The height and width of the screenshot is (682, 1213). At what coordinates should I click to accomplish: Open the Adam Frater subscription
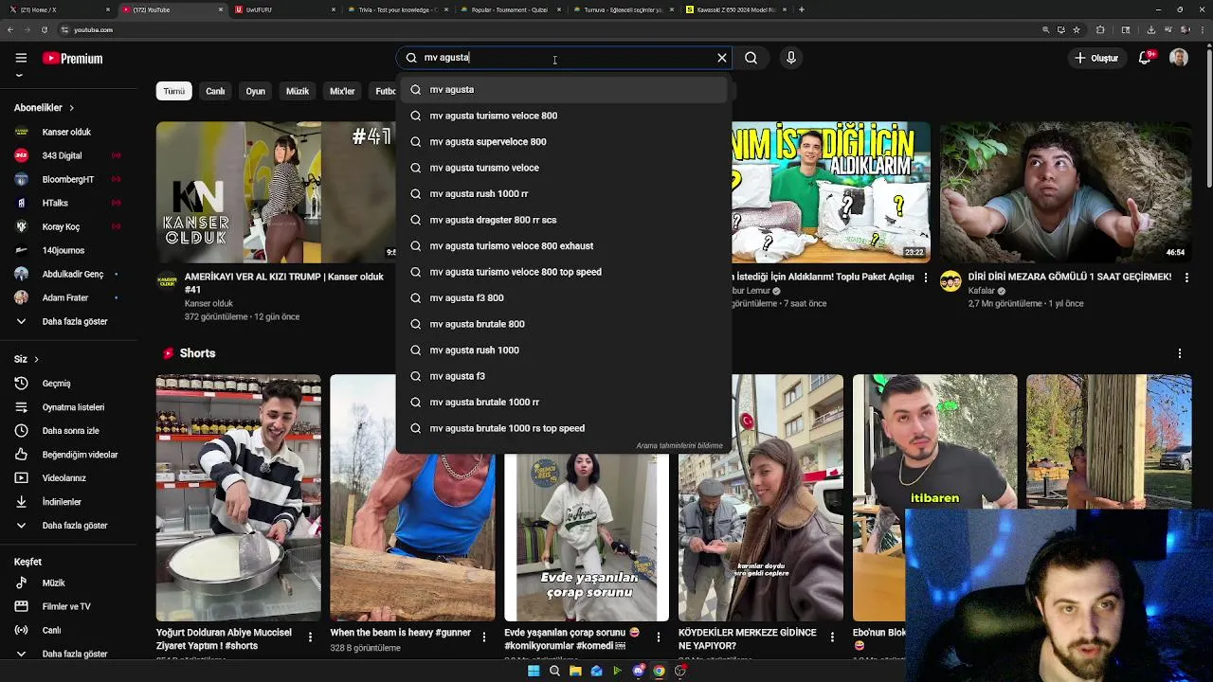point(66,297)
